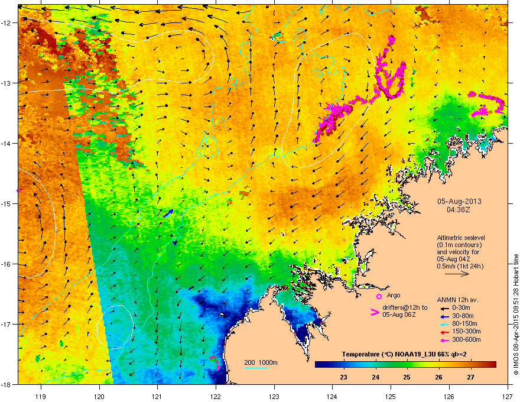Click longitude axis label '121'
Viewport: 520px width, 402px height.
point(157,396)
